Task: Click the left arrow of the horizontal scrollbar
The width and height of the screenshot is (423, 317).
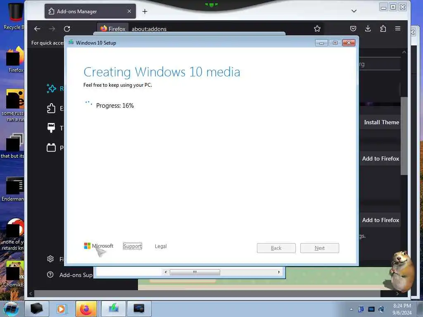Action: [x=166, y=272]
